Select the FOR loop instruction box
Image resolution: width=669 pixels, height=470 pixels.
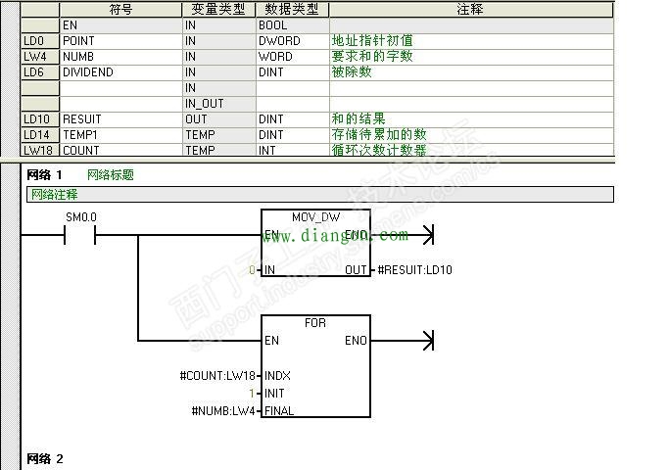315,367
